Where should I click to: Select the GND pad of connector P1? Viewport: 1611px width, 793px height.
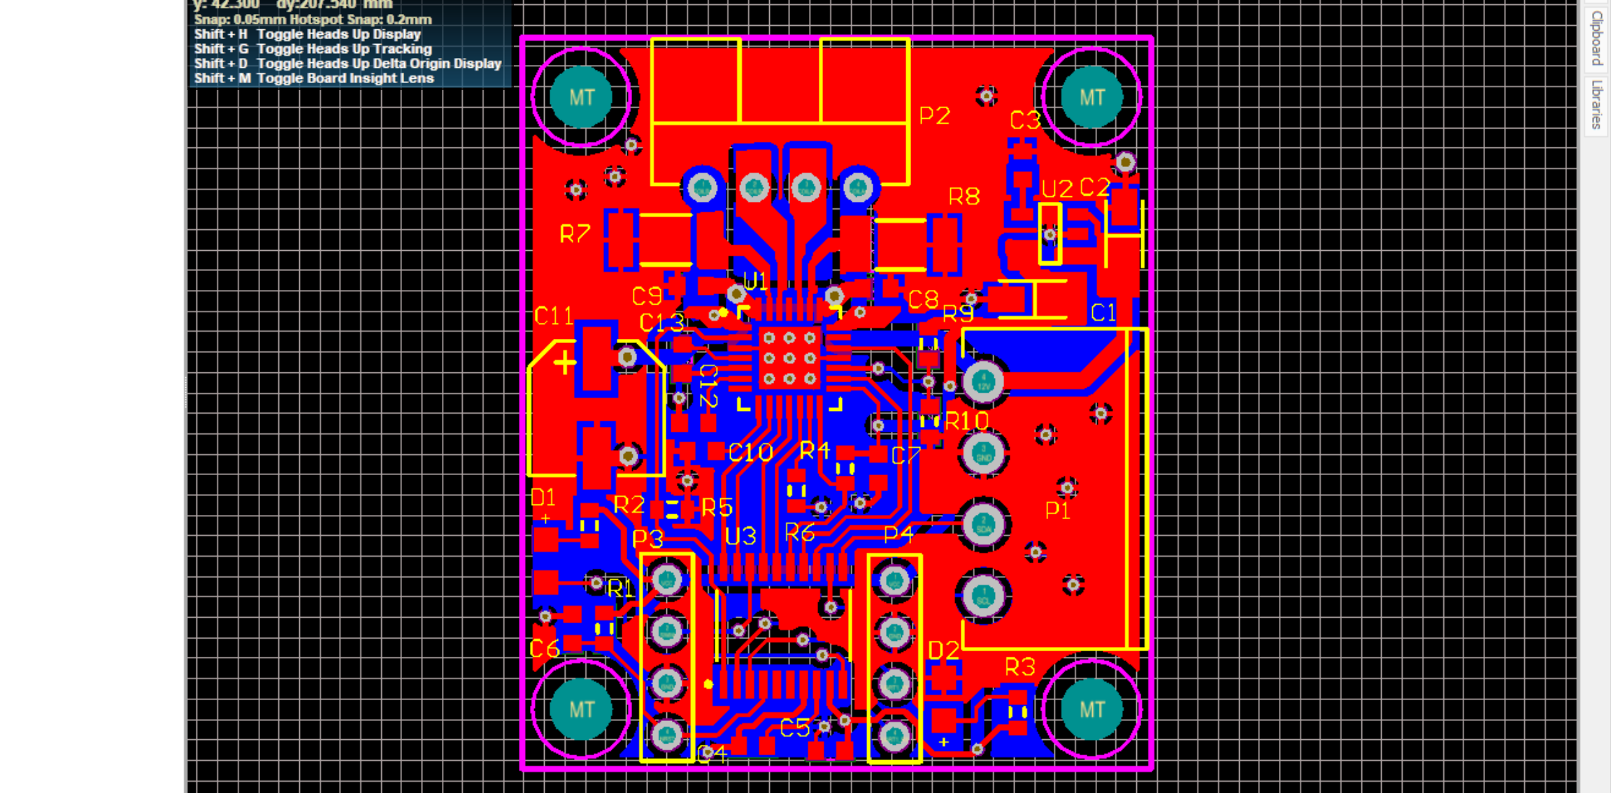pos(983,454)
